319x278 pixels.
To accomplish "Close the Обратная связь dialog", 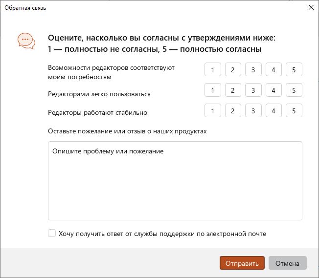I will tap(311, 7).
